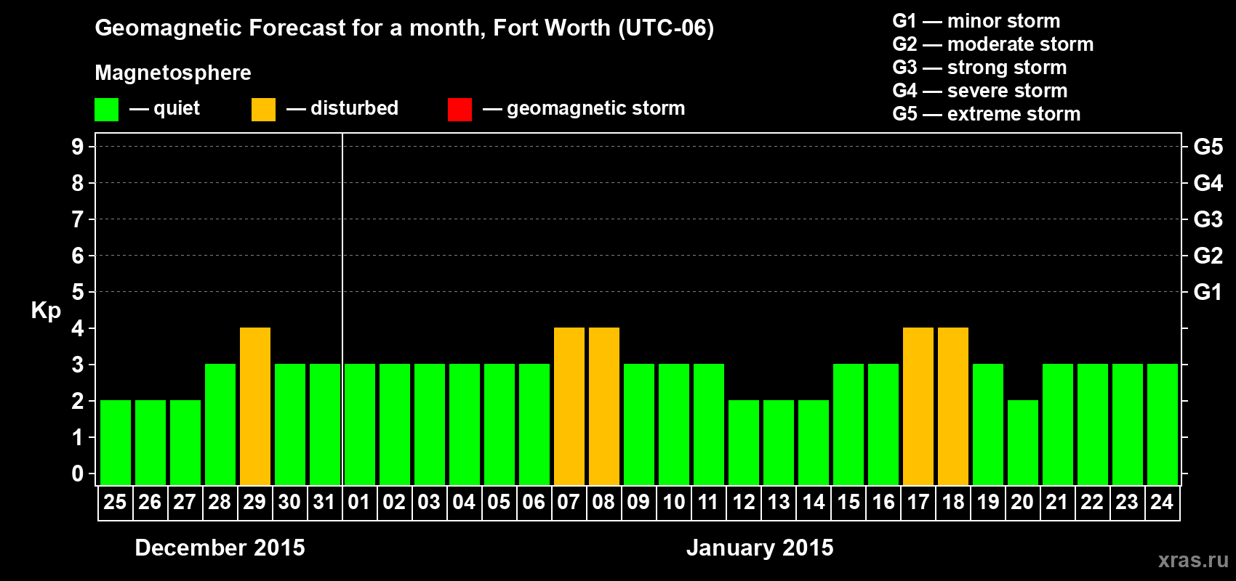1236x581 pixels.
Task: Click the orange bar for January 08
Action: tap(604, 406)
